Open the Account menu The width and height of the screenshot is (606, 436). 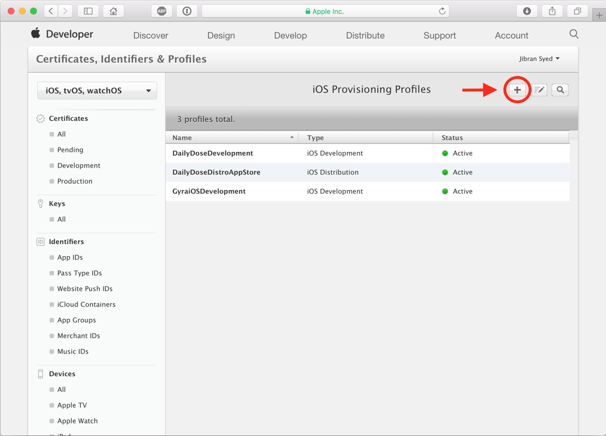pos(512,35)
